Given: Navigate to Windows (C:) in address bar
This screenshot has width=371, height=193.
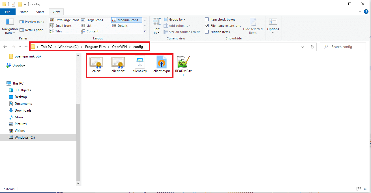Looking at the screenshot, I should [68, 47].
